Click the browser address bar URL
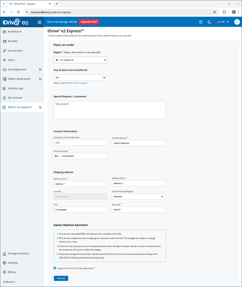Image resolution: width=242 pixels, height=287 pixels. [x=51, y=12]
